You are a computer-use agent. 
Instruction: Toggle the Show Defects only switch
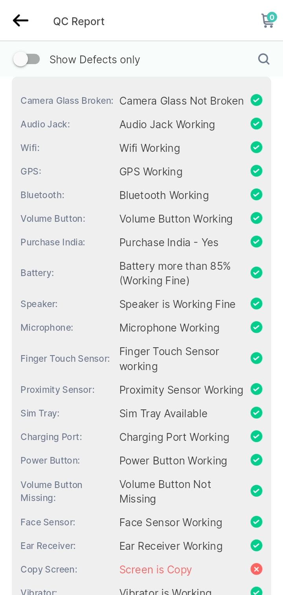27,59
